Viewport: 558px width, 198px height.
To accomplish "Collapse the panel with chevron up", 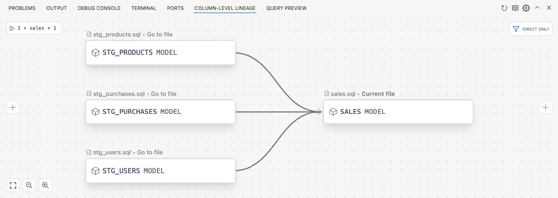I will (537, 8).
